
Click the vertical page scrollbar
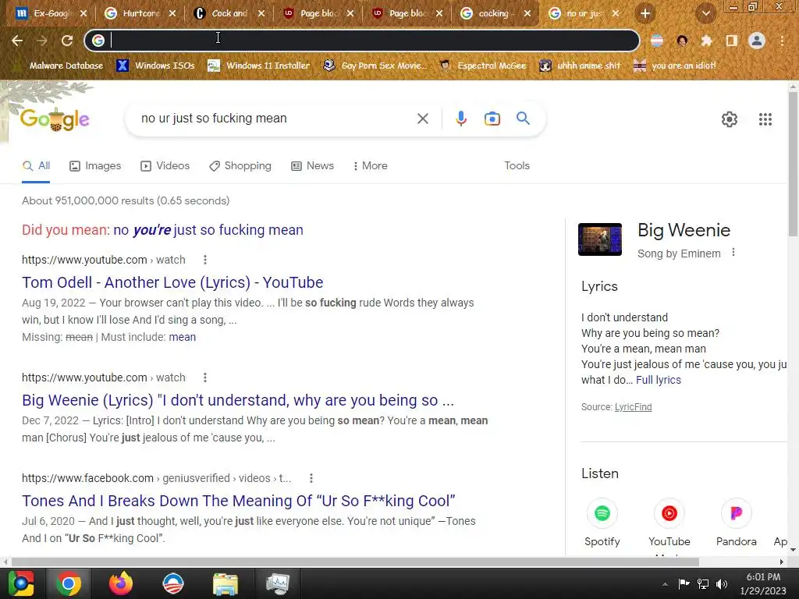point(793,164)
